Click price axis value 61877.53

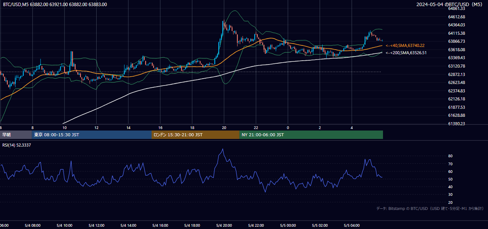tap(456, 107)
